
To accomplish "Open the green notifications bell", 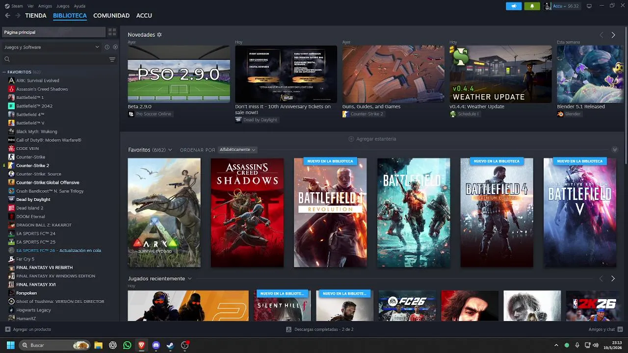I will click(532, 6).
